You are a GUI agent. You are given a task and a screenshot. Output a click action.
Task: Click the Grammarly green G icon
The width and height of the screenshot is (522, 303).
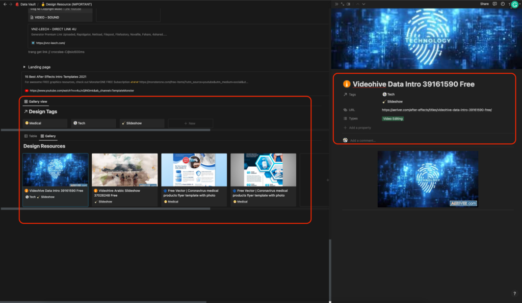pos(515,5)
